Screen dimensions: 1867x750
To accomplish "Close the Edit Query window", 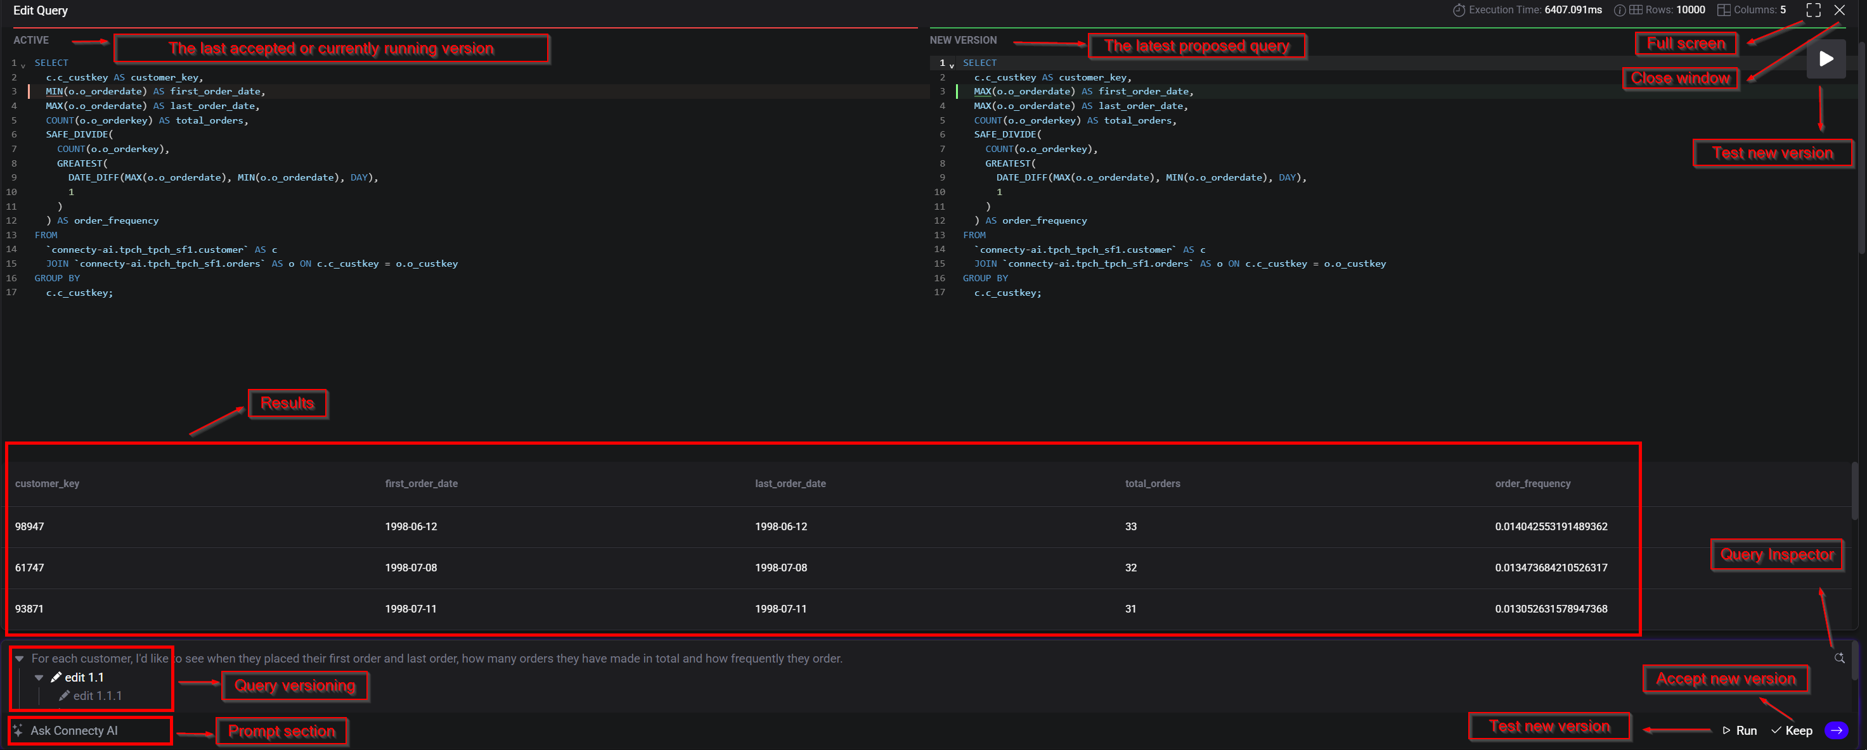I will (x=1840, y=10).
